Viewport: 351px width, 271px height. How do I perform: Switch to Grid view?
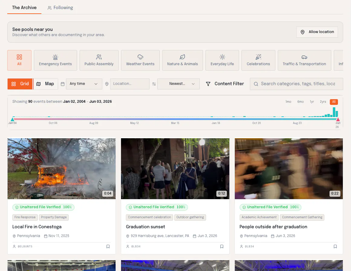click(x=20, y=84)
